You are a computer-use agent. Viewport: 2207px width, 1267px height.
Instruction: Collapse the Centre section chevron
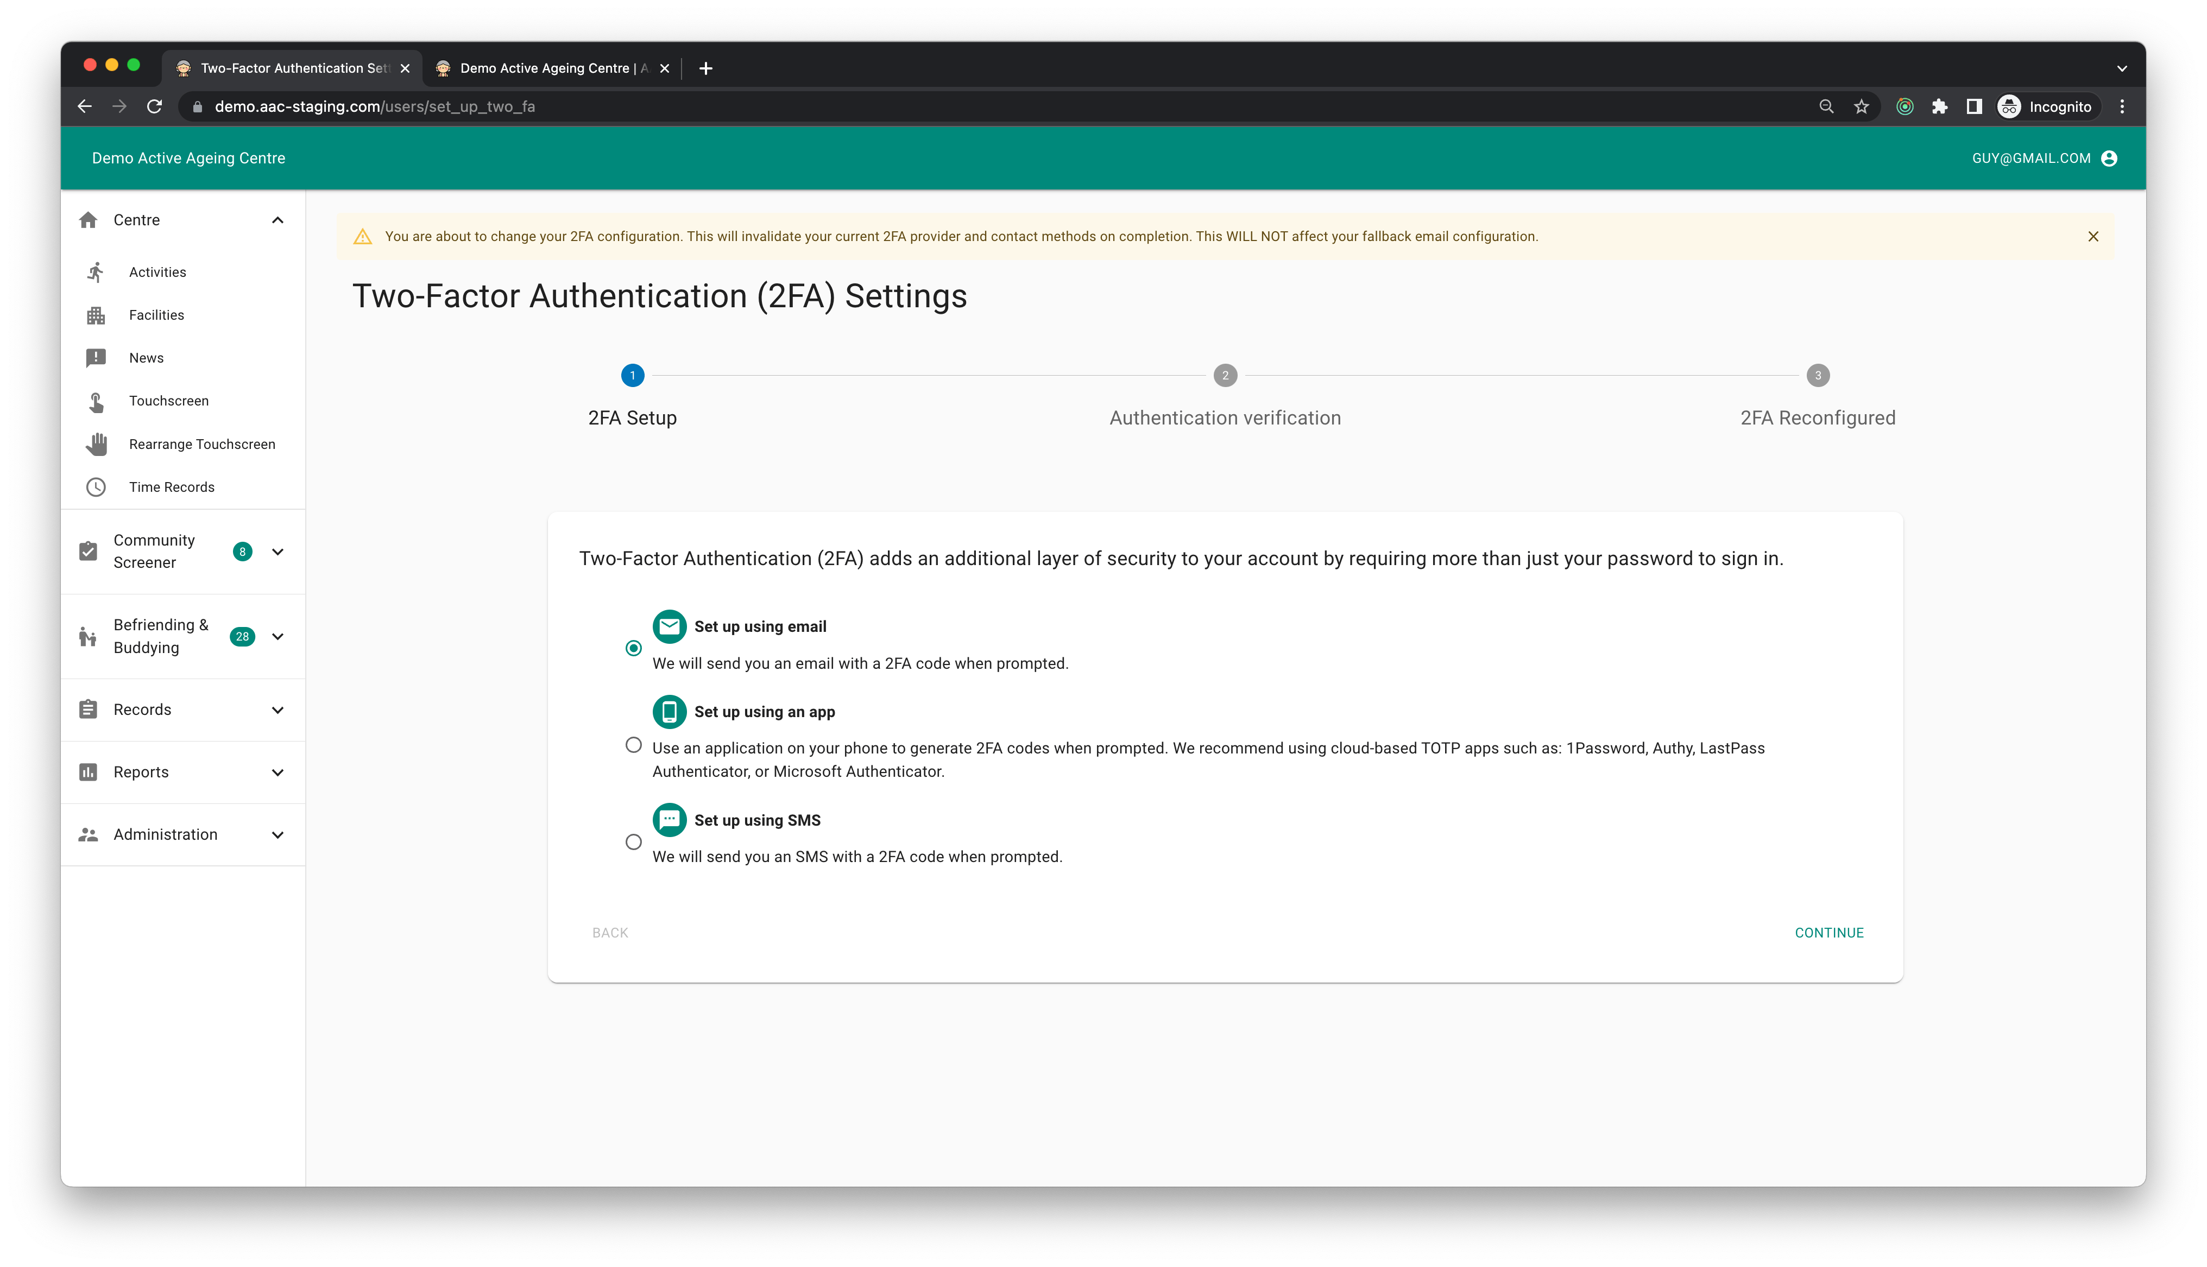point(278,220)
